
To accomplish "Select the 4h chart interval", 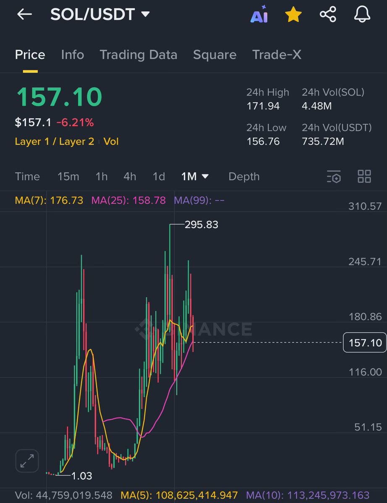I will [x=130, y=176].
